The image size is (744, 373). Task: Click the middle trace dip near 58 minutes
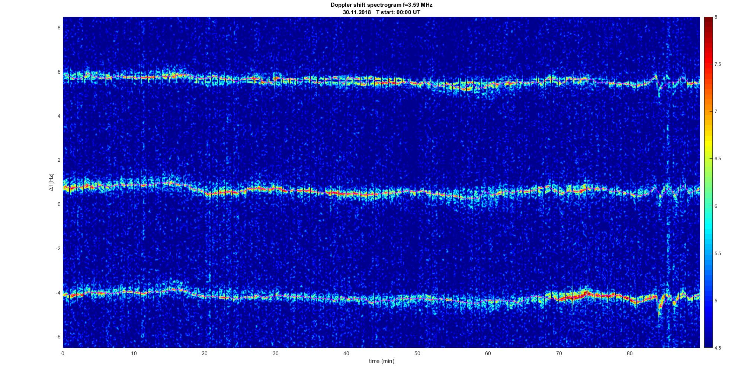point(473,199)
